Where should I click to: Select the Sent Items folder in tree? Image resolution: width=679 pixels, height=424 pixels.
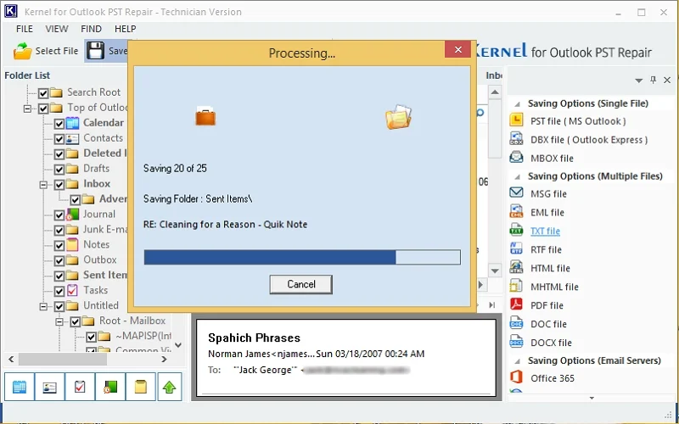104,275
